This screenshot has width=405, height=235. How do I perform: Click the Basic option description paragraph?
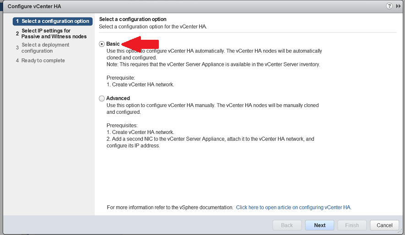pos(214,54)
